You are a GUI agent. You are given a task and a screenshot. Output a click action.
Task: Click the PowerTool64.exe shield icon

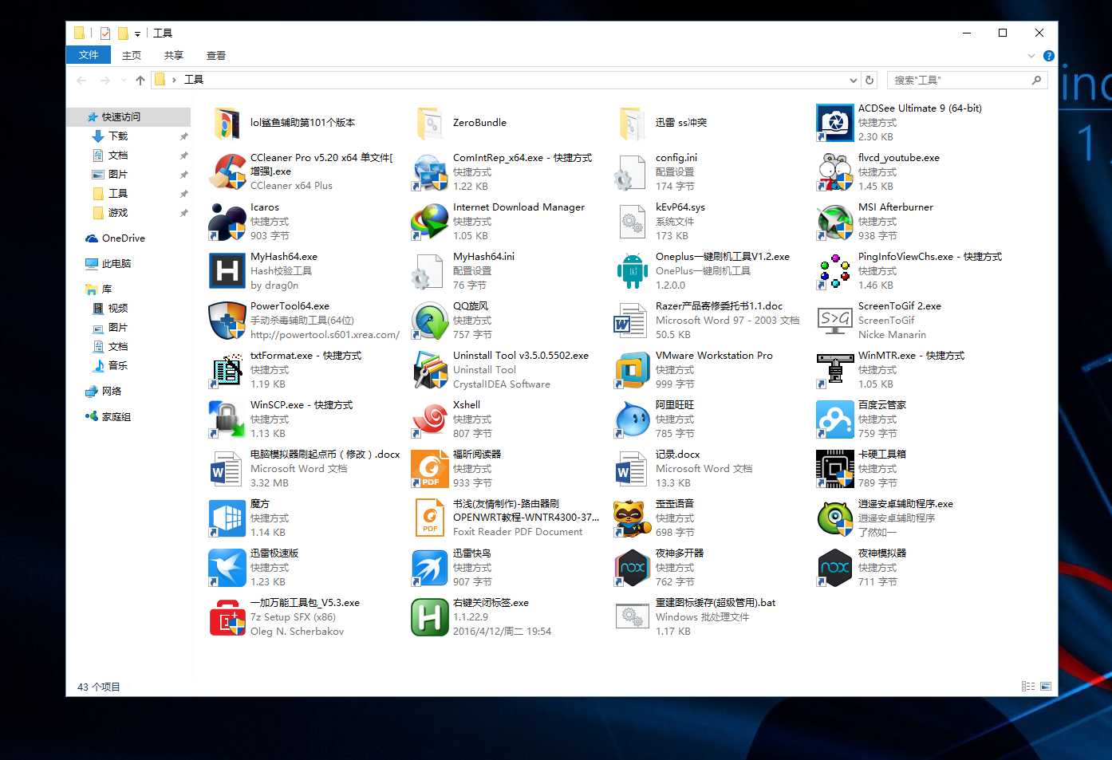coord(227,321)
